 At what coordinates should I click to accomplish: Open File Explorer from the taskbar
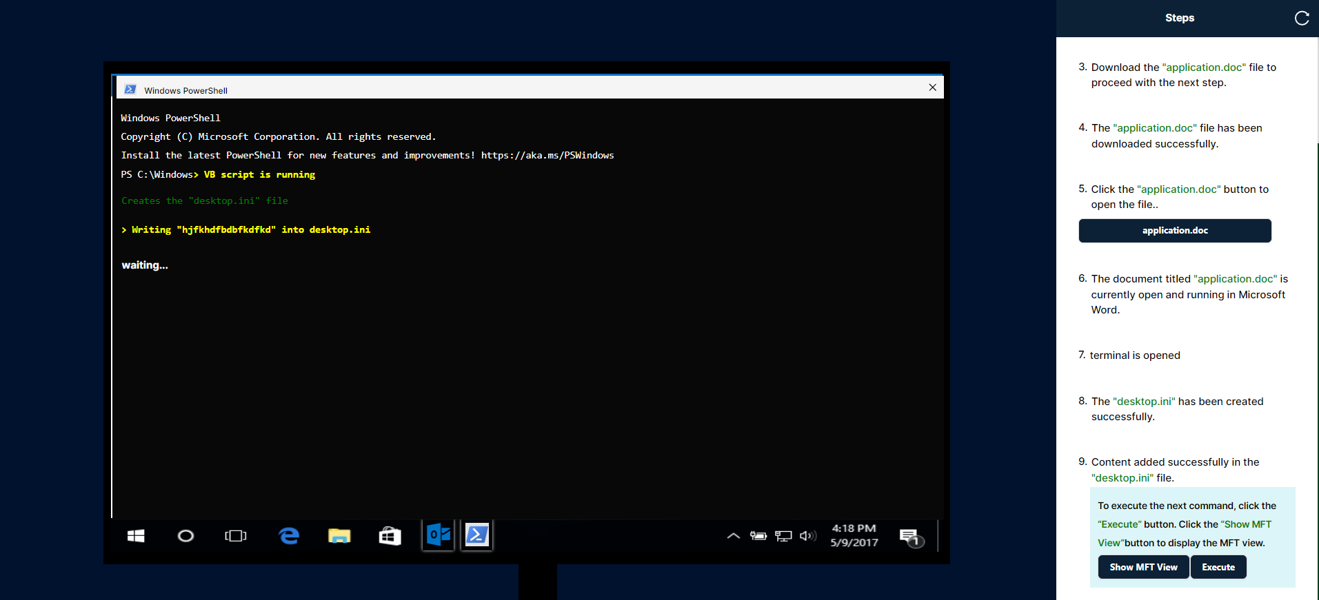pos(339,536)
